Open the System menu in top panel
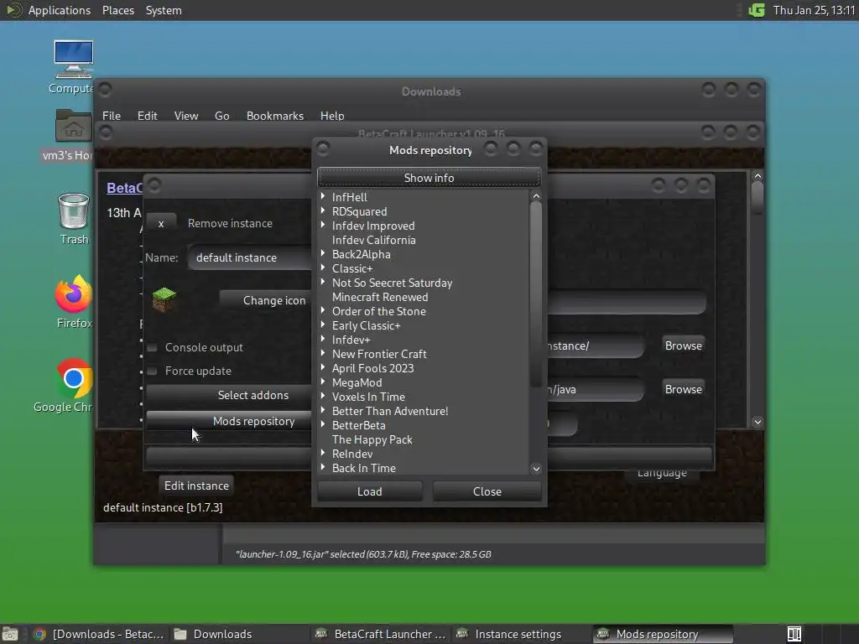Image resolution: width=859 pixels, height=644 pixels. pyautogui.click(x=164, y=10)
